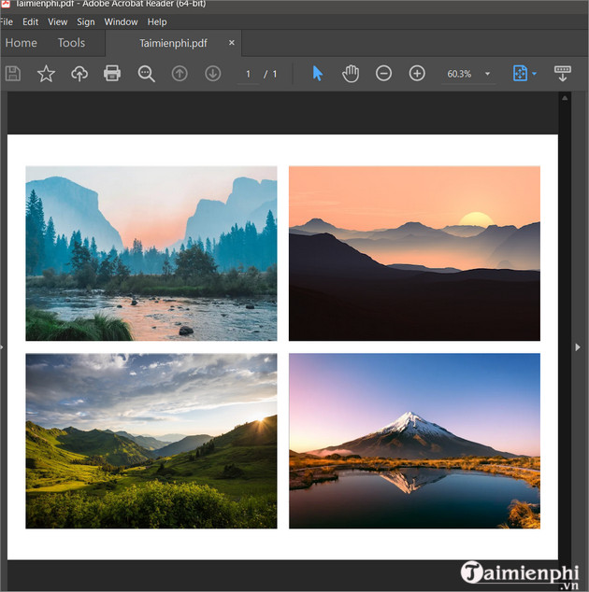Activate the Hand pan tool
This screenshot has height=592, width=589.
tap(351, 73)
